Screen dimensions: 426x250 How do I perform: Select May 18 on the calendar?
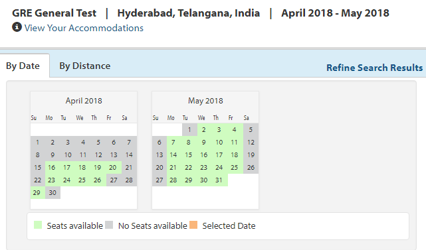pos(235,155)
